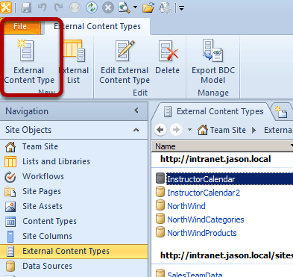Viewport: 293px width, 277px height.
Task: Open the navigation history dropdown
Action: 189,130
